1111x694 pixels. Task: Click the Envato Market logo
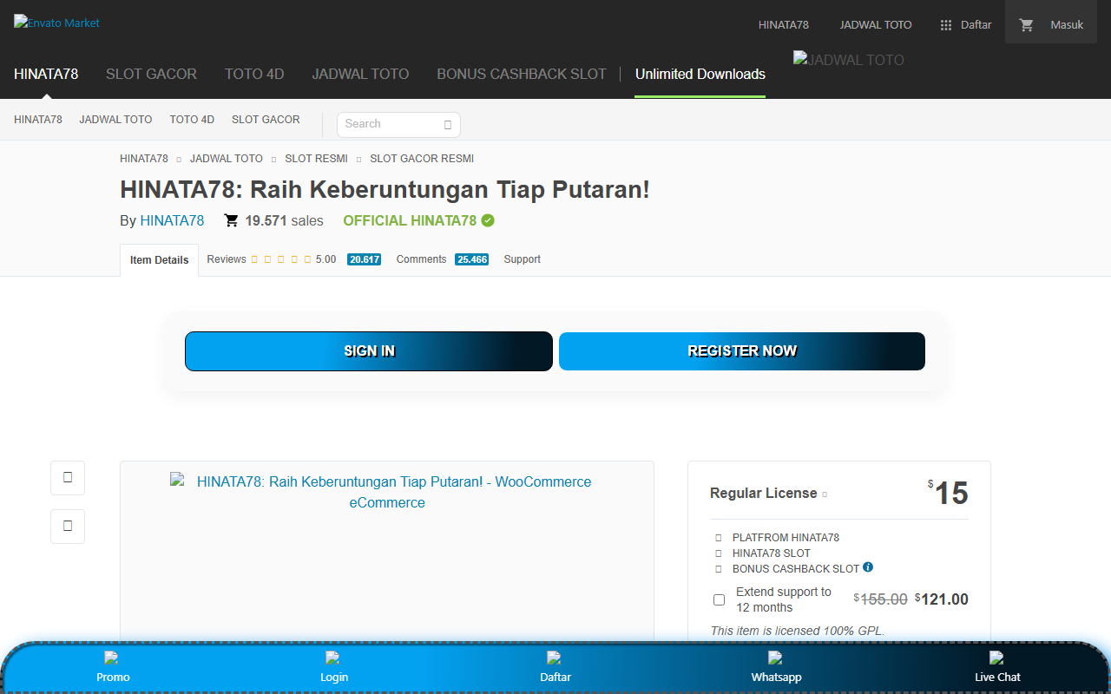click(x=57, y=23)
